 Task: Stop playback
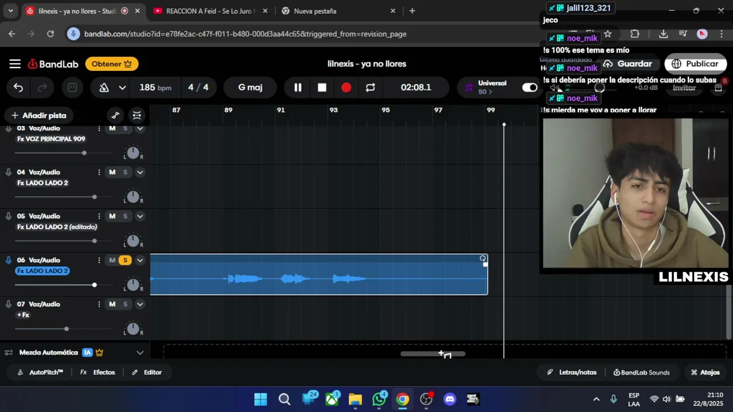tap(322, 88)
